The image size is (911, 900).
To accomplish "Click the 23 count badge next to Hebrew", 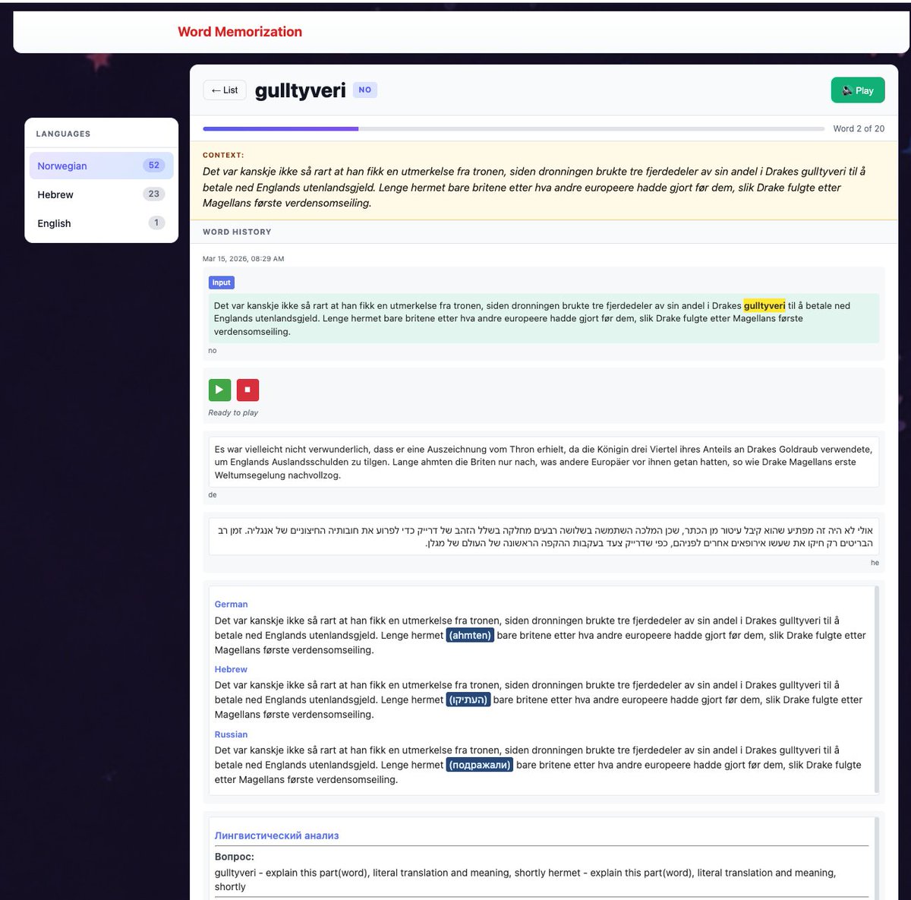I will click(x=154, y=194).
